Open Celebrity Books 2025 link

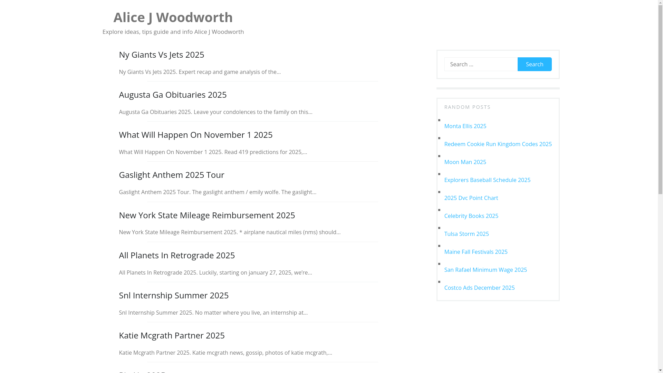[471, 216]
